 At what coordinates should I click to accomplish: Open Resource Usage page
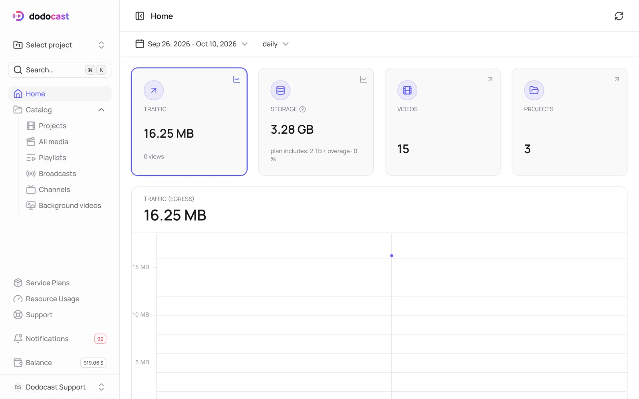(52, 299)
